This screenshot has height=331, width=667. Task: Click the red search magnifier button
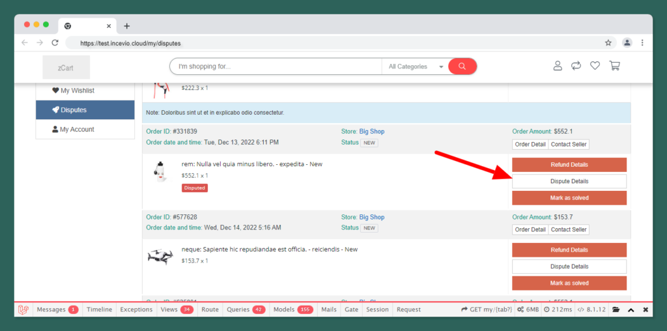pyautogui.click(x=462, y=66)
